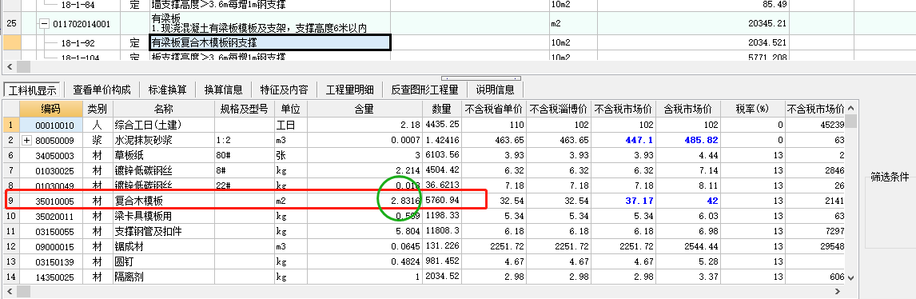Switch to 反查图形工程量 tab
This screenshot has width=916, height=299.
pos(424,90)
